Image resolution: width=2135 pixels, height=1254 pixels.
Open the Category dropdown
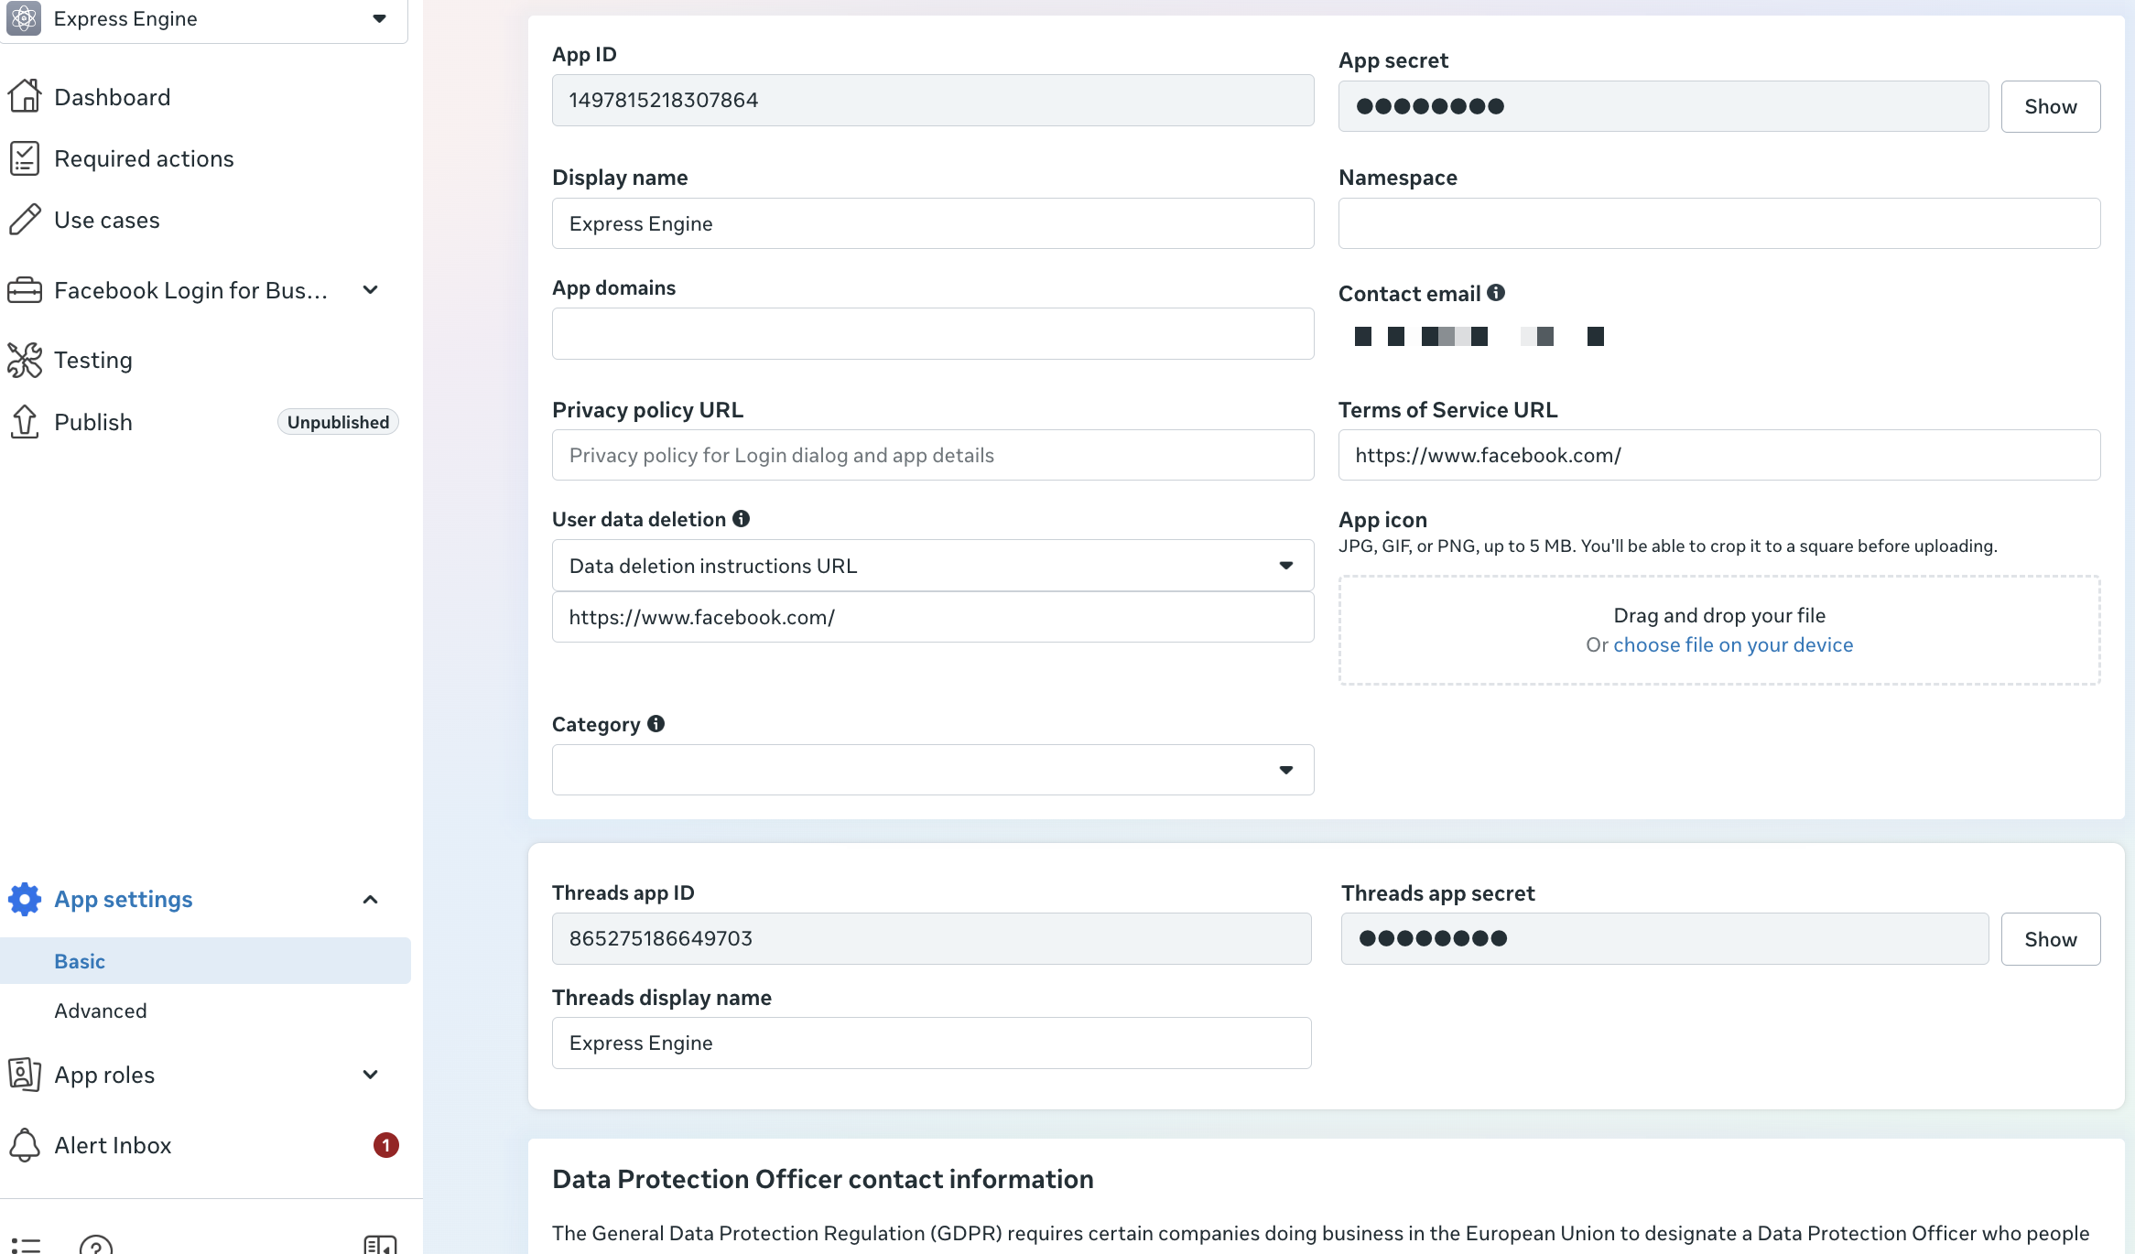pos(933,770)
